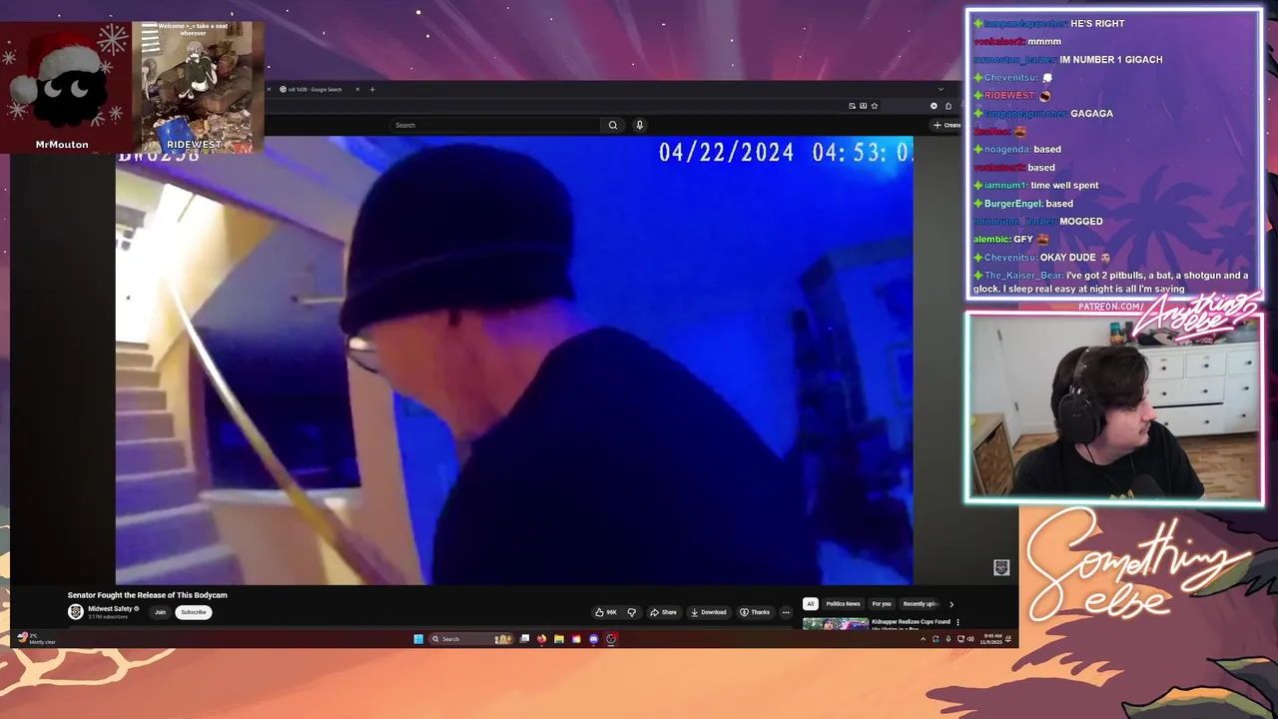Click into the YouTube search field

(496, 125)
